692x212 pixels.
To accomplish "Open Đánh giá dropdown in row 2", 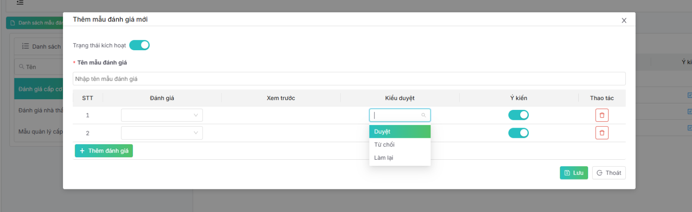I will point(161,133).
